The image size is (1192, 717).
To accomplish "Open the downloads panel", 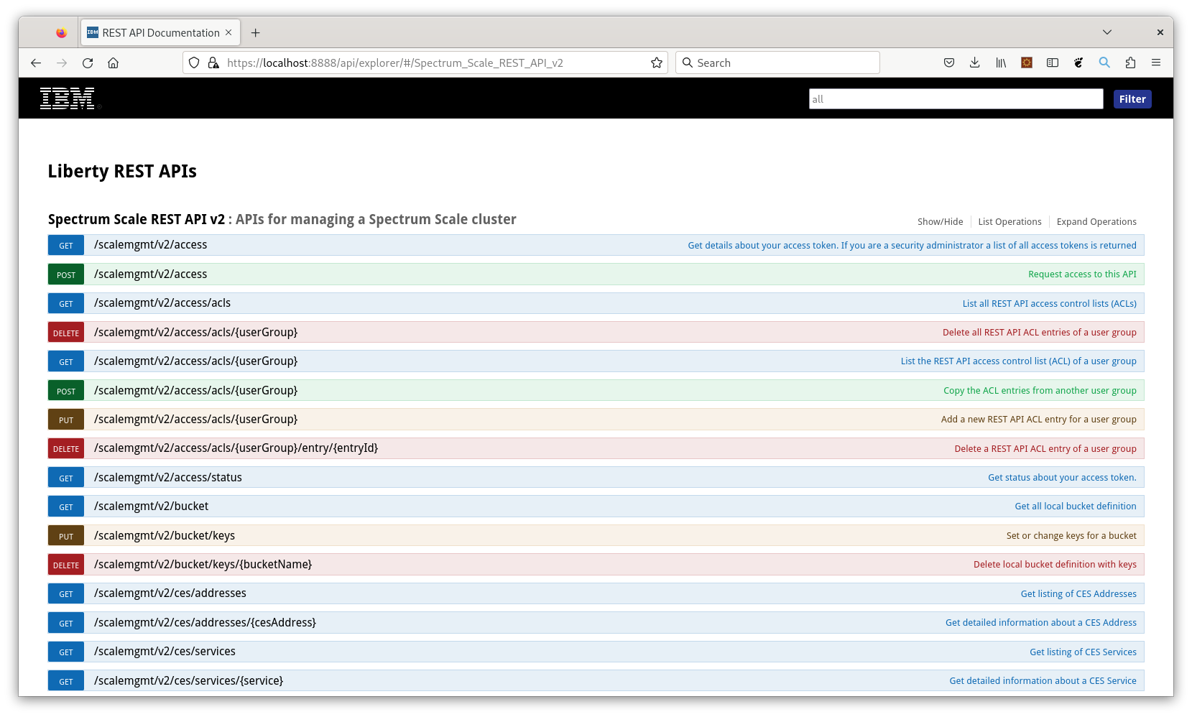I will click(975, 63).
